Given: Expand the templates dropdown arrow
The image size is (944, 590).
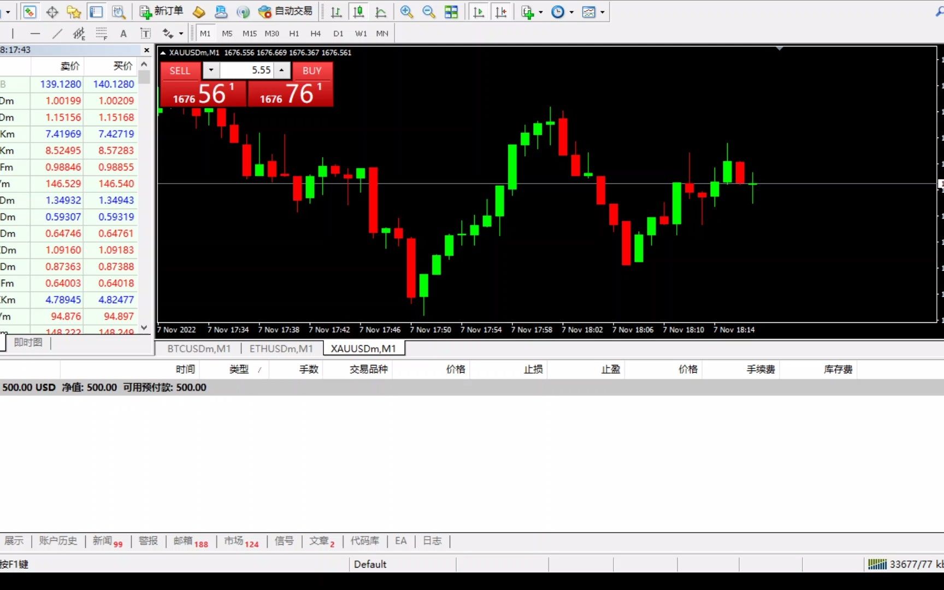Looking at the screenshot, I should pos(603,12).
